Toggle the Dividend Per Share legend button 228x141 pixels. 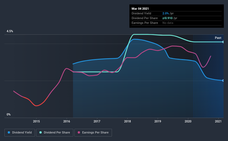pyautogui.click(x=55, y=133)
